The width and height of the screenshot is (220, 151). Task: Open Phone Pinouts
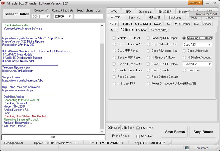click(121, 135)
